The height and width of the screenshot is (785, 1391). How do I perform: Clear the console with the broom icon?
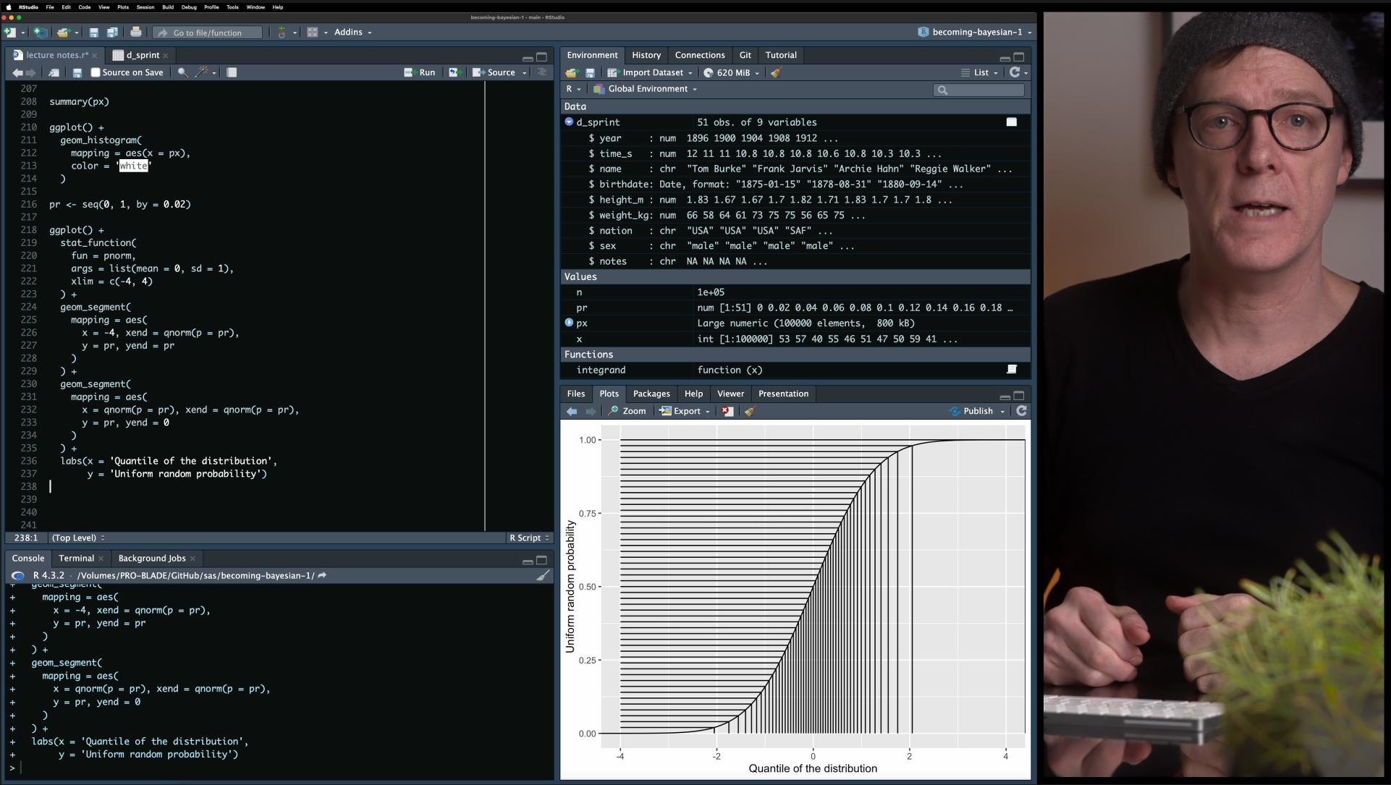point(543,575)
